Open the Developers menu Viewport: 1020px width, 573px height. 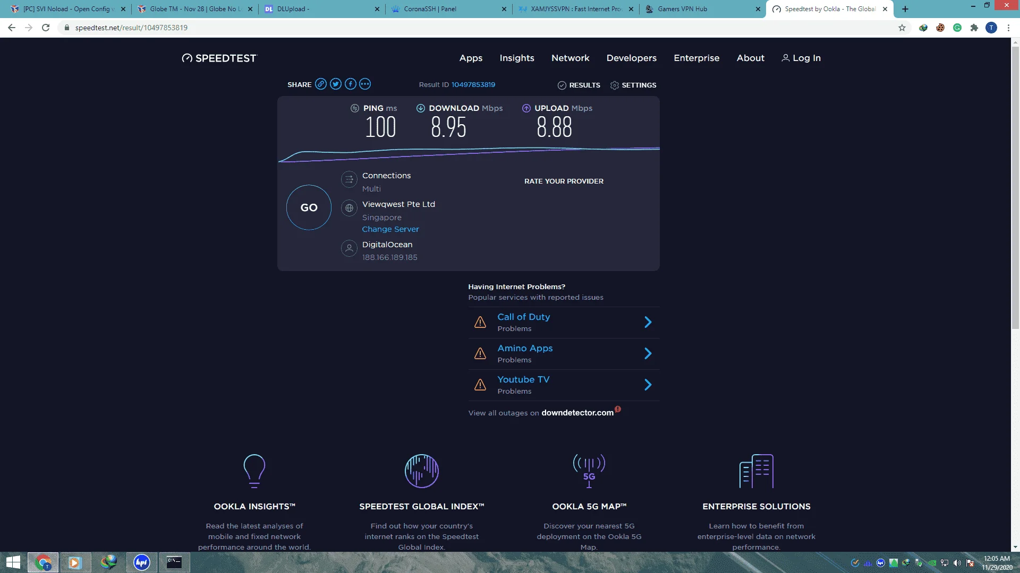[632, 58]
